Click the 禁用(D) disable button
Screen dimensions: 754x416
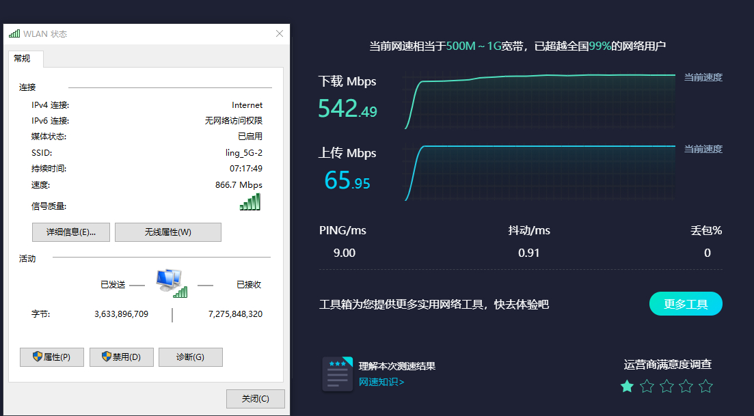[122, 357]
